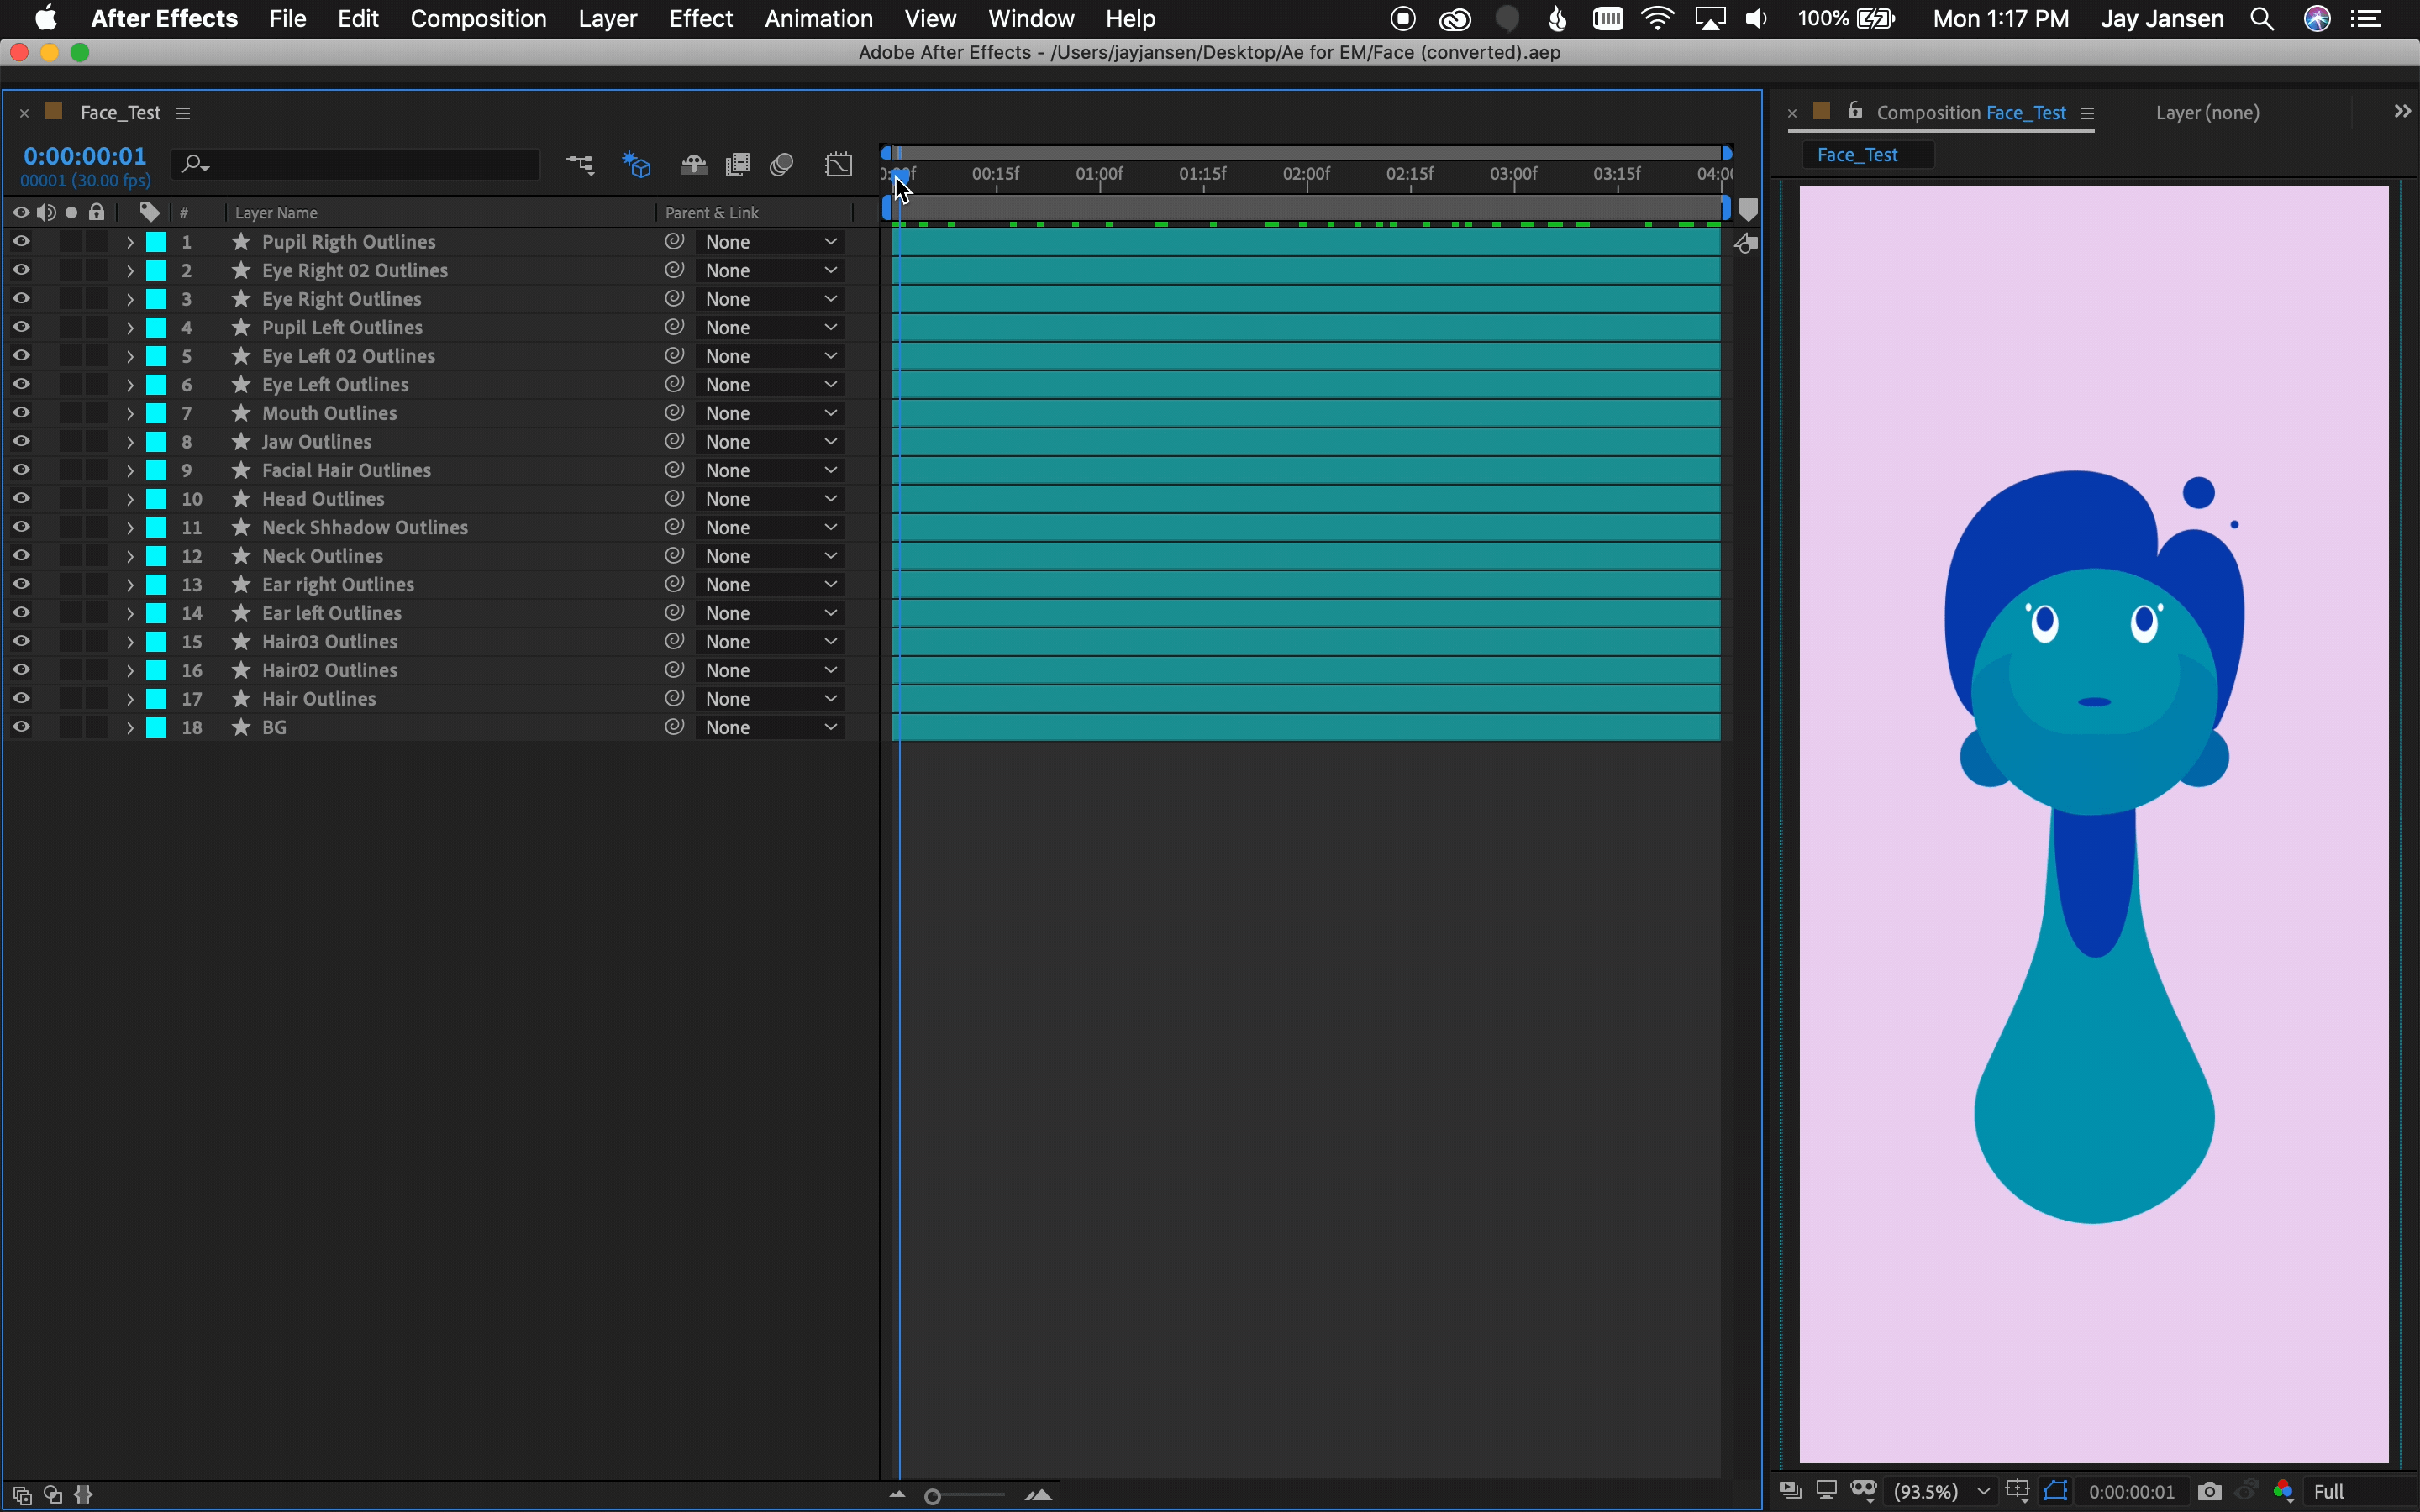Expand the Jaw Outlines layer properties
Image resolution: width=2420 pixels, height=1512 pixels.
pyautogui.click(x=130, y=442)
